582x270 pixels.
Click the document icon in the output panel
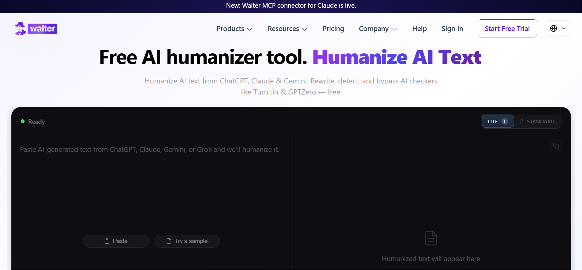pos(431,238)
